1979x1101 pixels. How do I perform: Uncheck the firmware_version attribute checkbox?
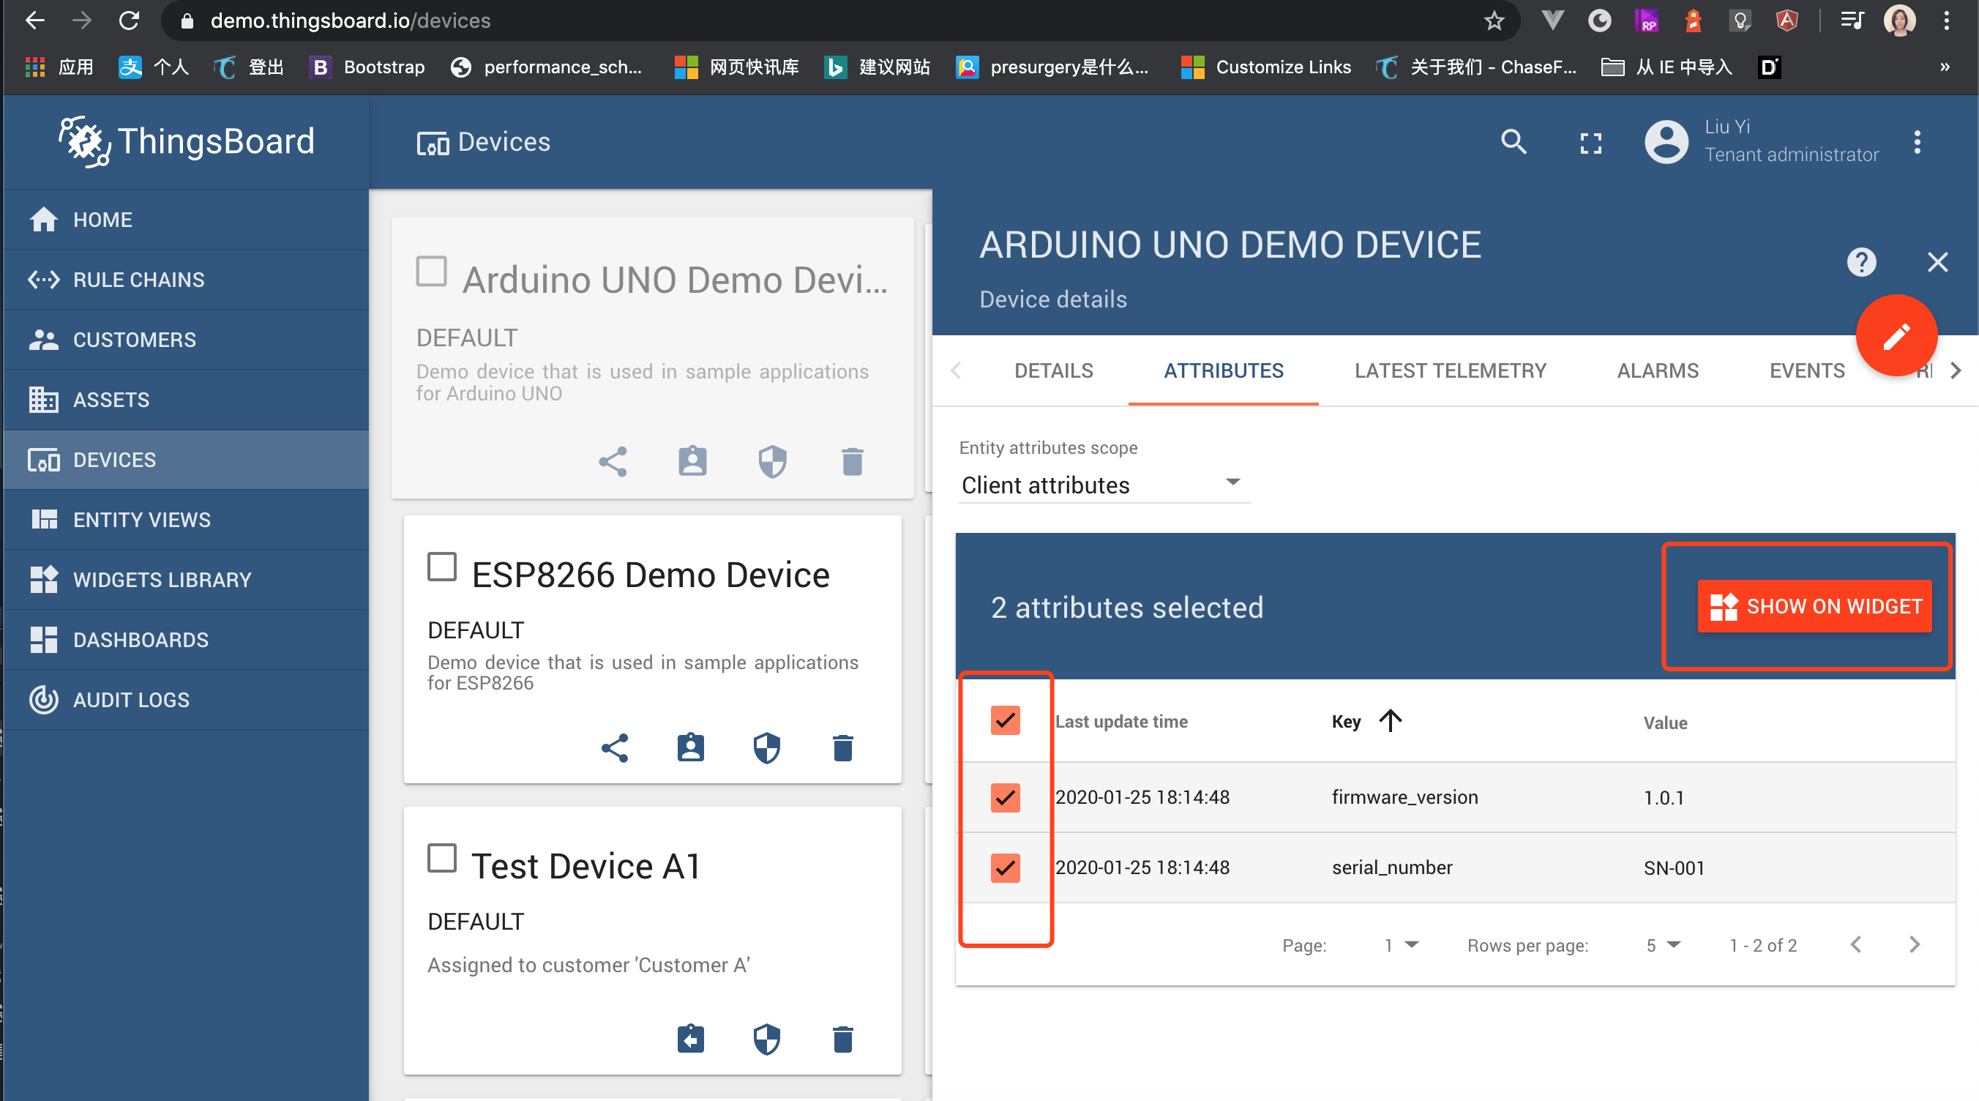point(1005,797)
